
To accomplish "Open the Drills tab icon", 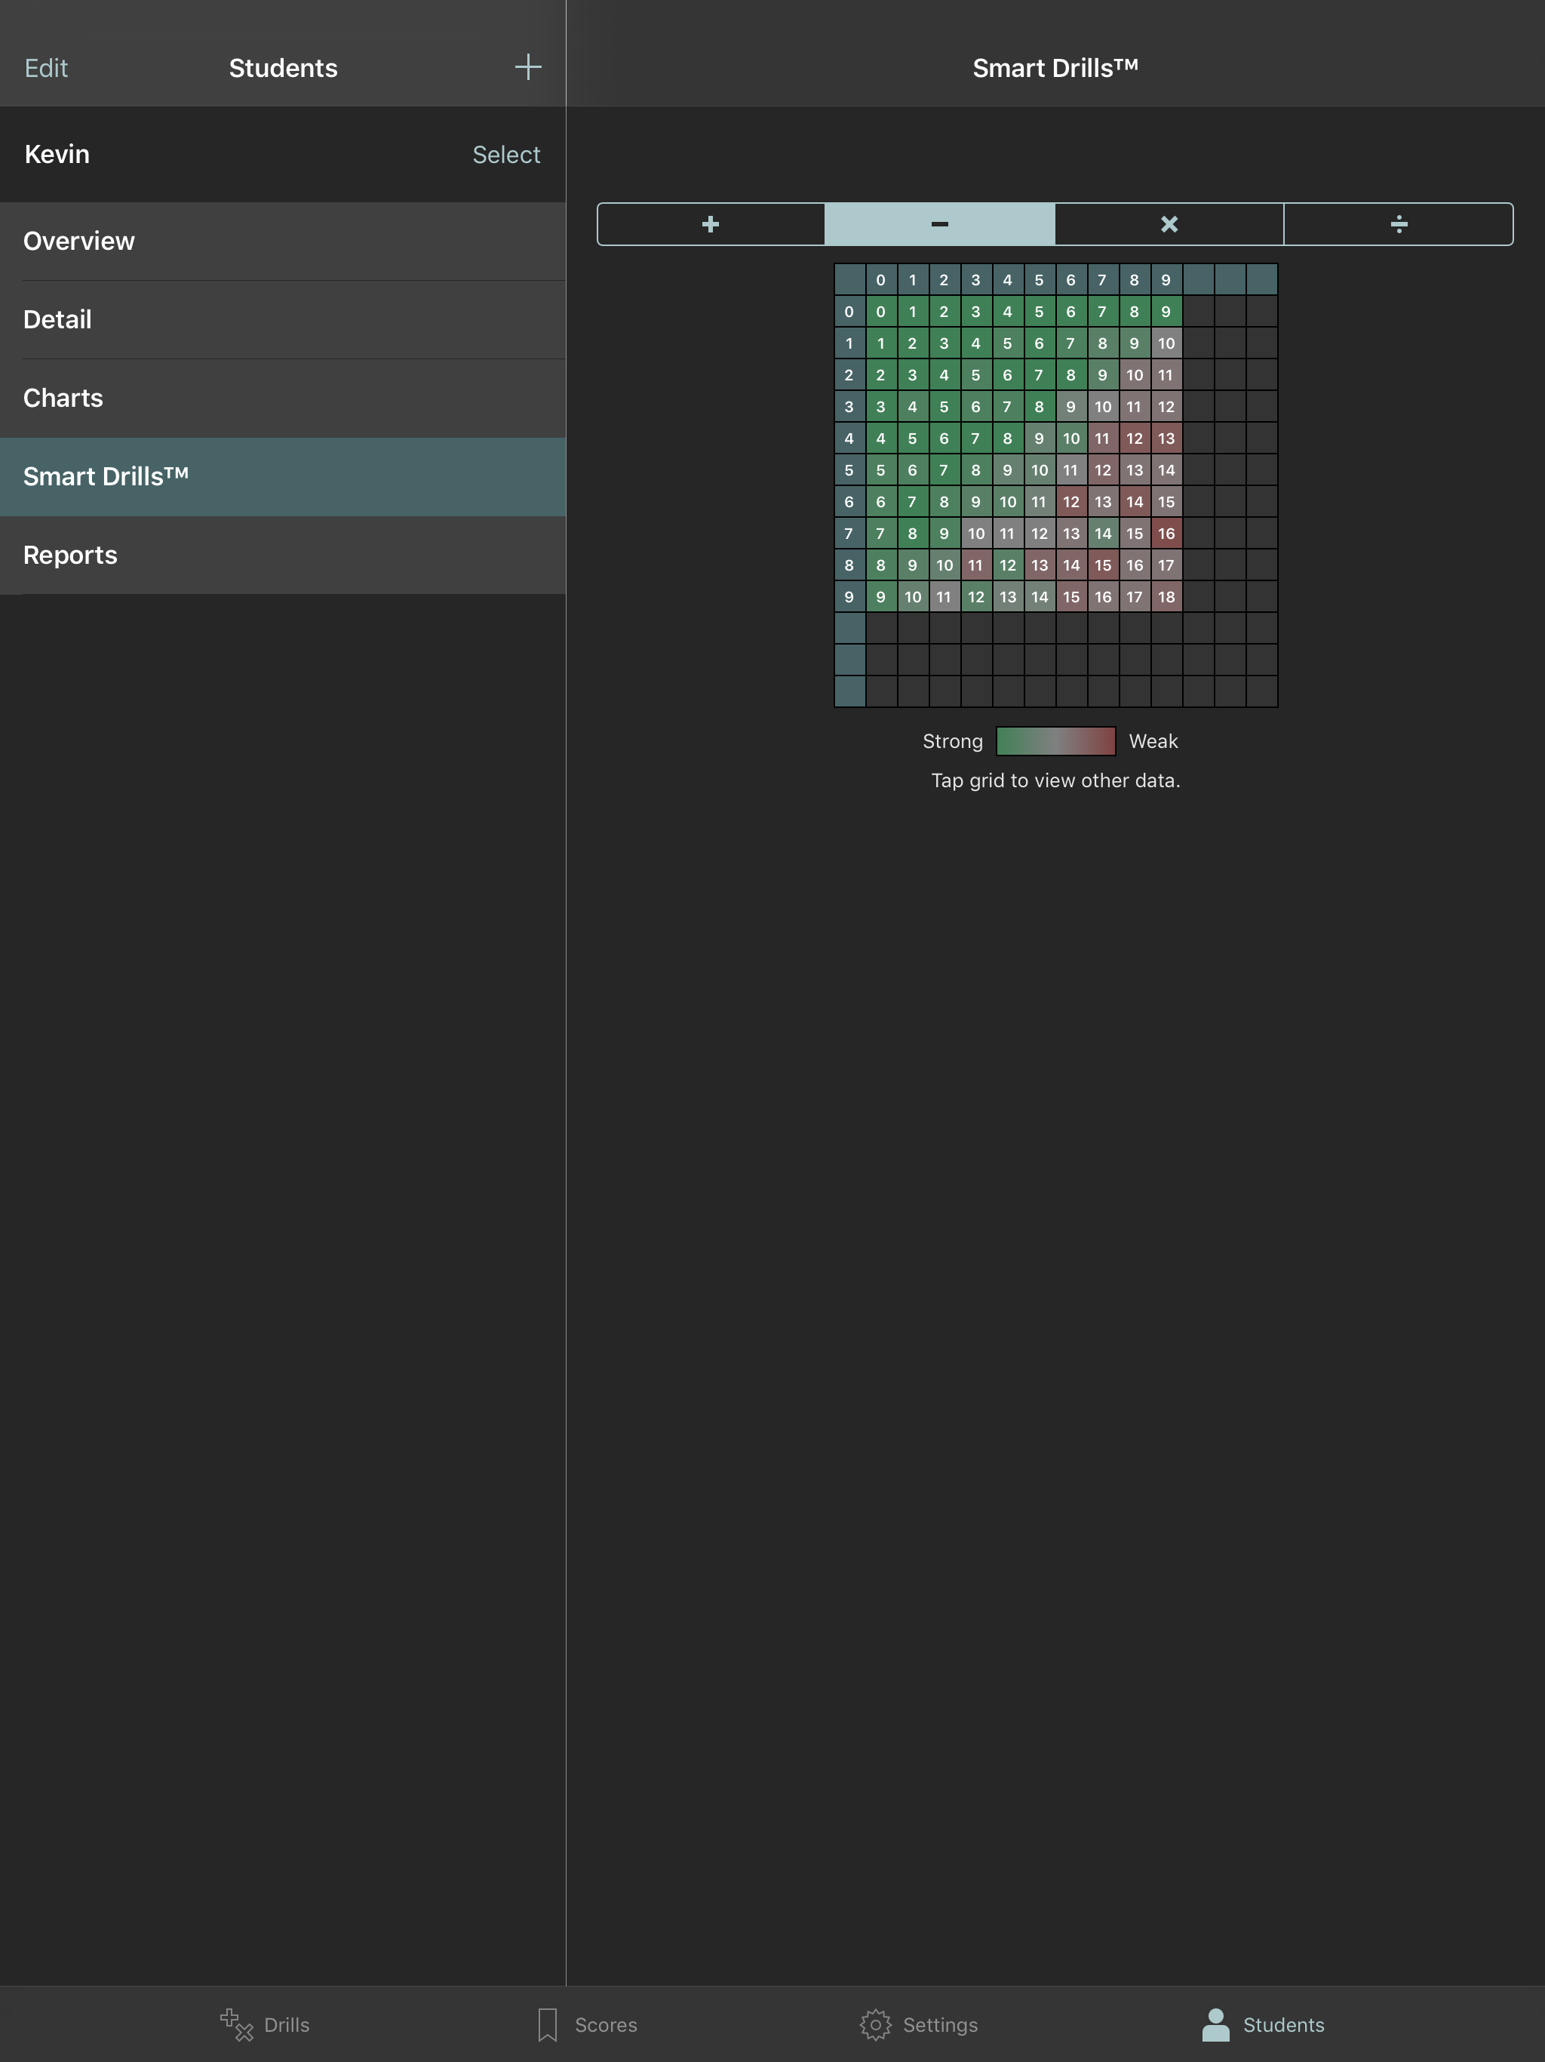I will 238,2024.
